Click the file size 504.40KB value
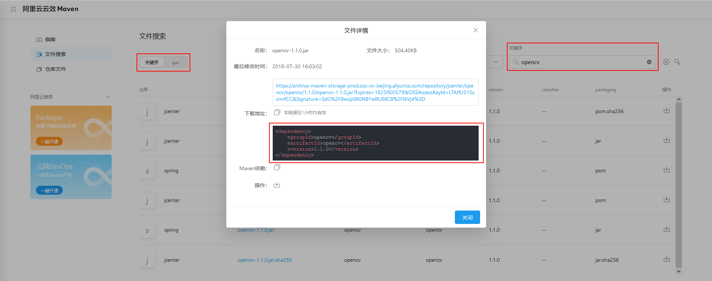The width and height of the screenshot is (712, 281). pos(406,50)
